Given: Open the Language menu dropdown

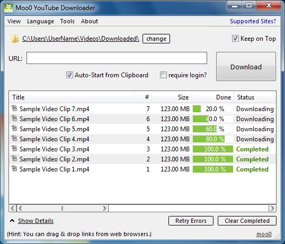Looking at the screenshot, I should coord(40,21).
